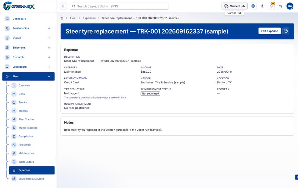Open notifications bell
300x188 pixels.
point(272,6)
